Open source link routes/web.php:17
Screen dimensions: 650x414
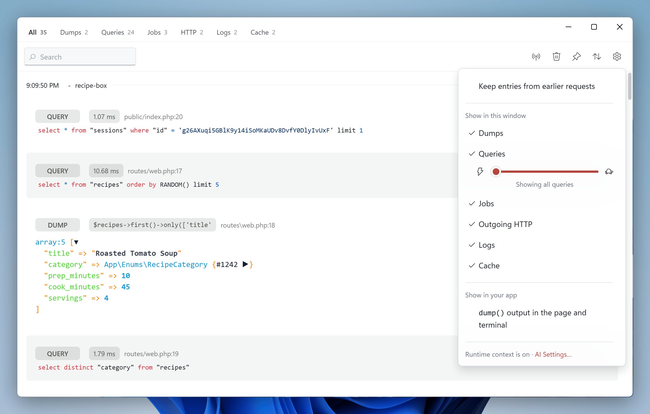pyautogui.click(x=155, y=171)
